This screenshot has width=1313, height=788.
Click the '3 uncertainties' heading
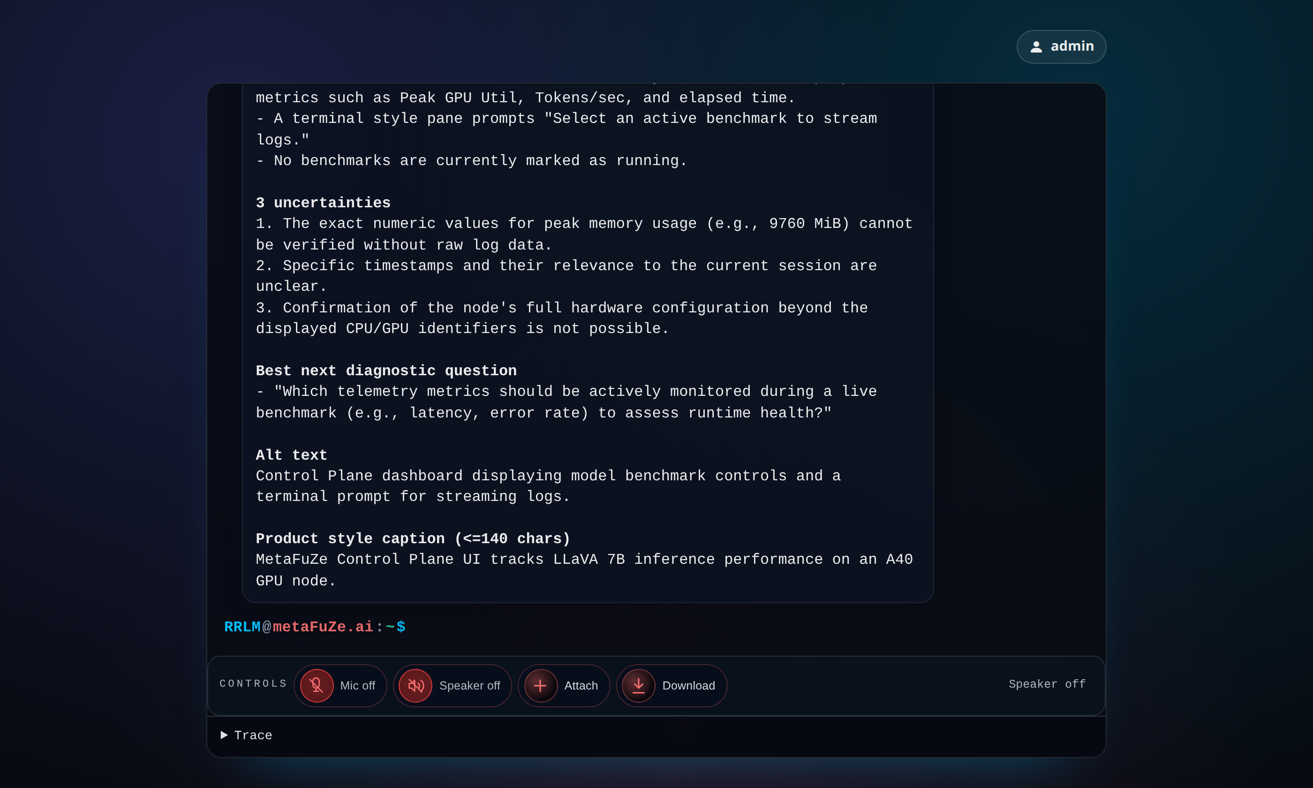coord(323,203)
